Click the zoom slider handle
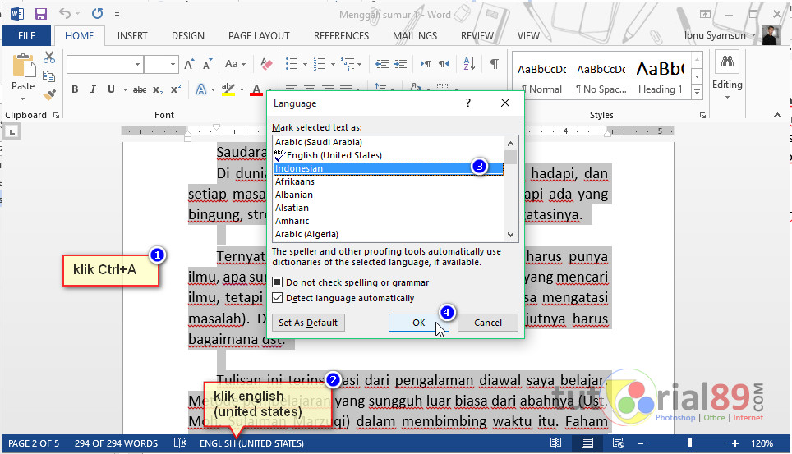The width and height of the screenshot is (792, 454). pos(689,443)
